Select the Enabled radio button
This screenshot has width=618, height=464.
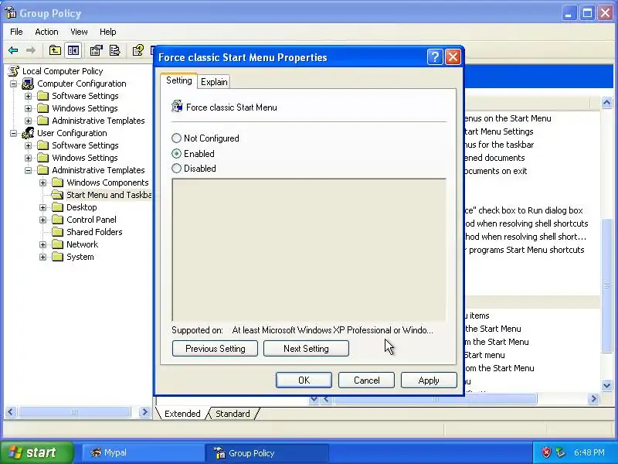tap(176, 153)
